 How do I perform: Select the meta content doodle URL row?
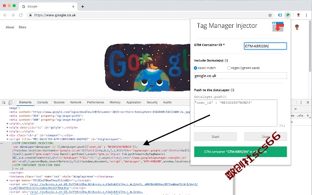coord(99,112)
